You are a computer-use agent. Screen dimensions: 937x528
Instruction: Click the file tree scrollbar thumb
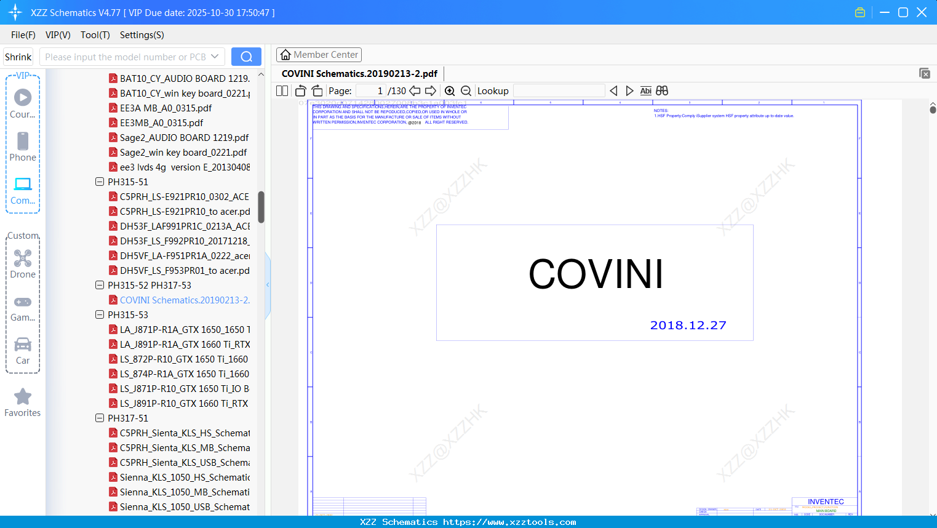coord(261,207)
